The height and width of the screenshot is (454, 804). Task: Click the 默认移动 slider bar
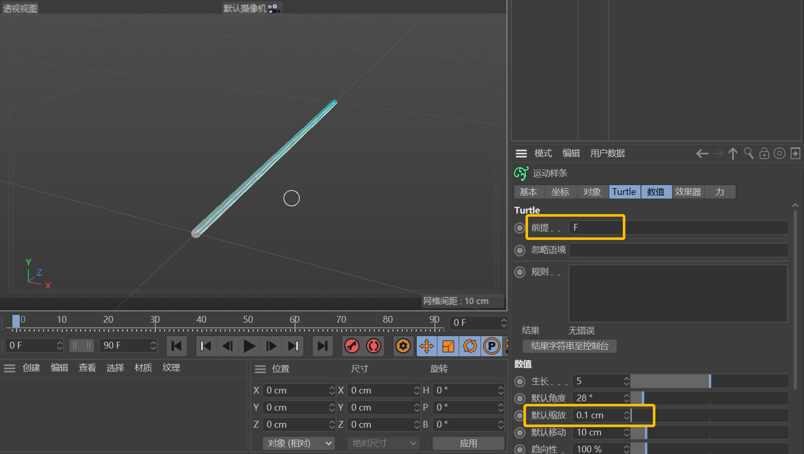[709, 432]
